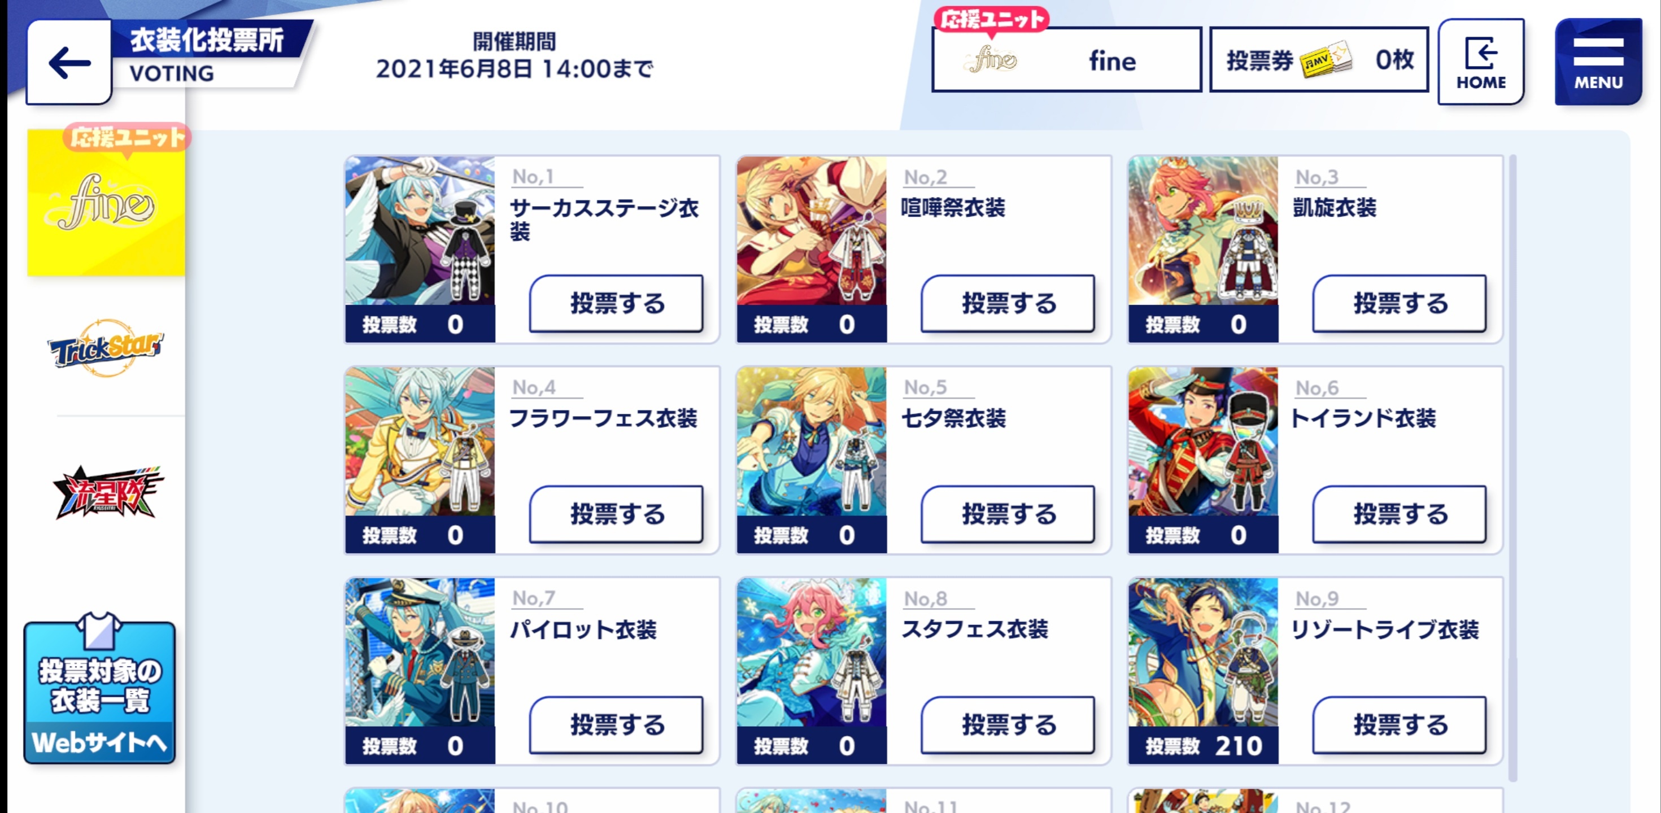Click the costume list scrollbar
Viewport: 1661px width, 813px height.
pos(1512,468)
